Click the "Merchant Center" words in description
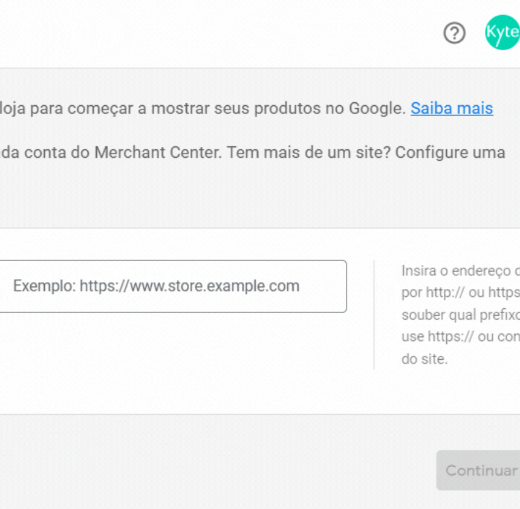The height and width of the screenshot is (509, 520). tap(158, 152)
